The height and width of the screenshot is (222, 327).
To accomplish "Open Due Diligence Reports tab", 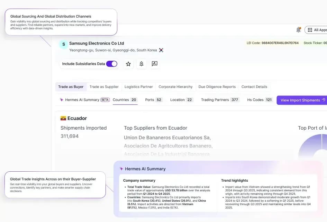I will click(x=217, y=87).
